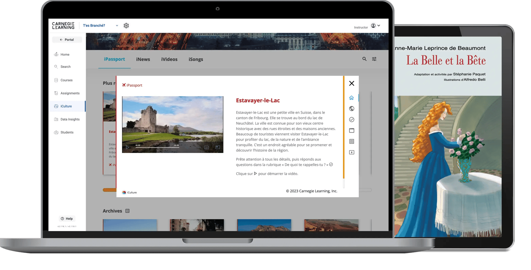Click the Help button

(67, 219)
